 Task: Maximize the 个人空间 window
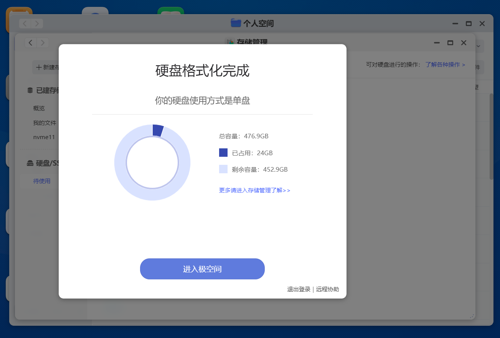pyautogui.click(x=469, y=23)
